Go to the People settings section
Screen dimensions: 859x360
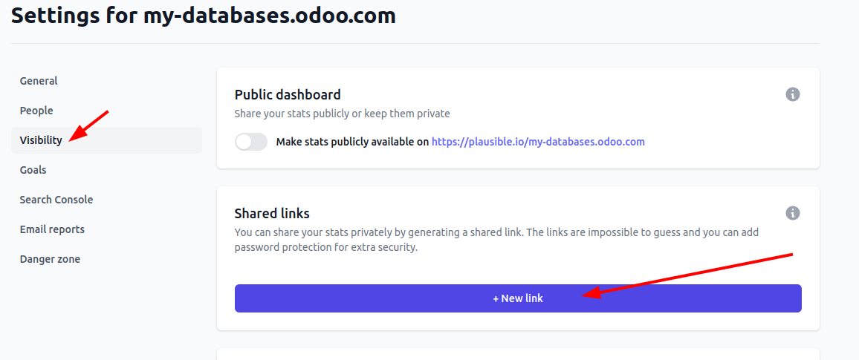[36, 111]
